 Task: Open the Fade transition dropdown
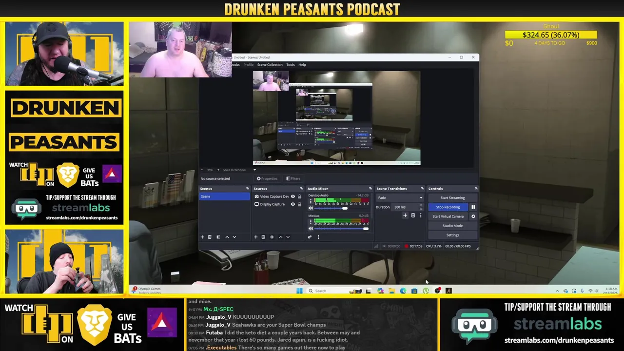point(400,198)
